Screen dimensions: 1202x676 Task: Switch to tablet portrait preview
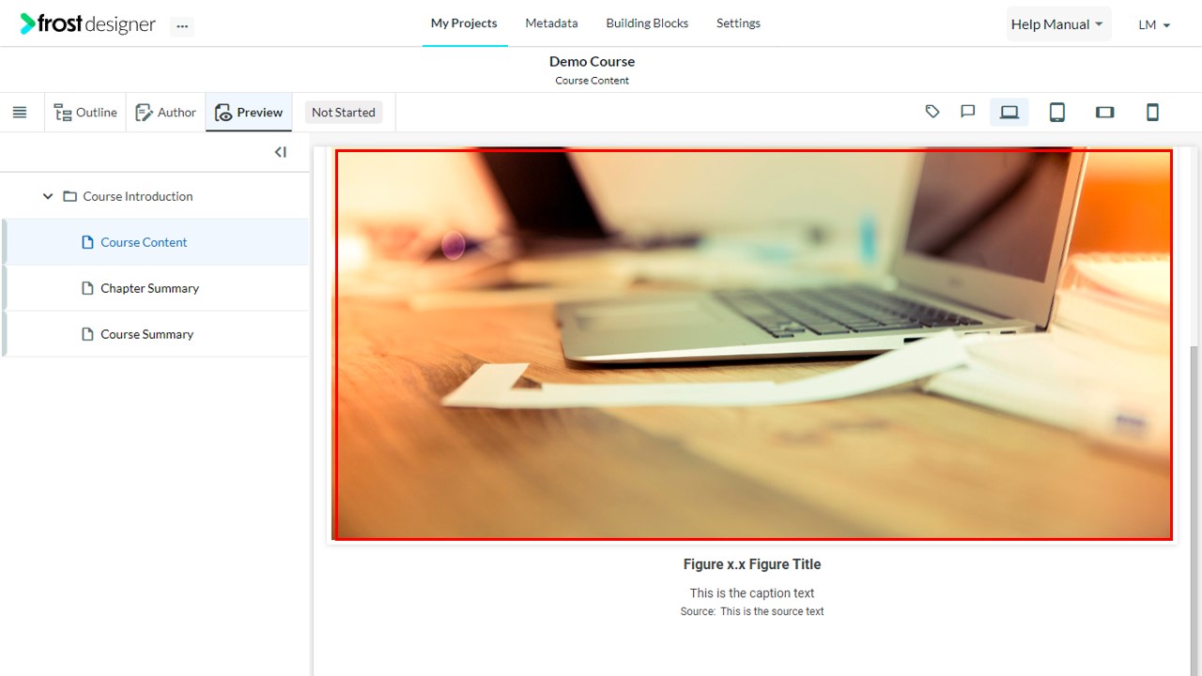coord(1057,112)
